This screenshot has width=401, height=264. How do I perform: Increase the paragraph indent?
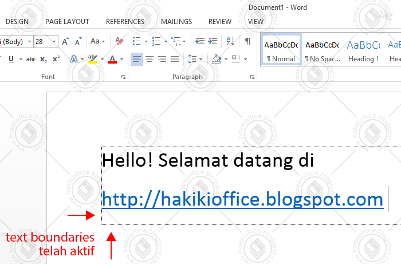(213, 41)
